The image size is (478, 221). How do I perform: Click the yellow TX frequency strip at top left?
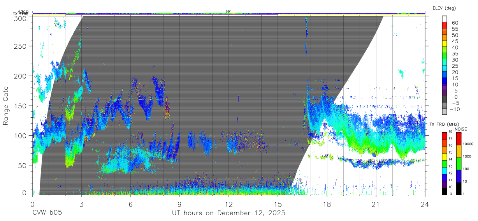tap(49, 15)
